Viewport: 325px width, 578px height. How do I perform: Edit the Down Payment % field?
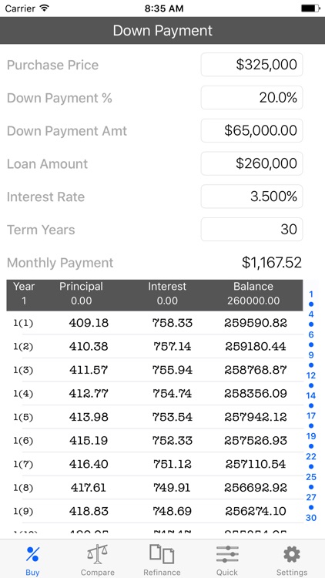click(252, 98)
